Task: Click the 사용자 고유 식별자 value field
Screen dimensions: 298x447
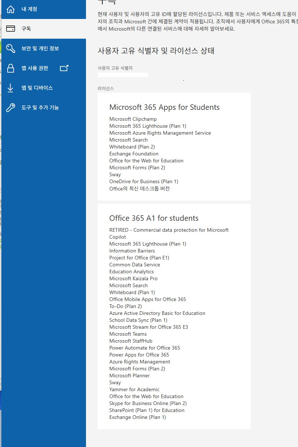Action: coord(123,75)
